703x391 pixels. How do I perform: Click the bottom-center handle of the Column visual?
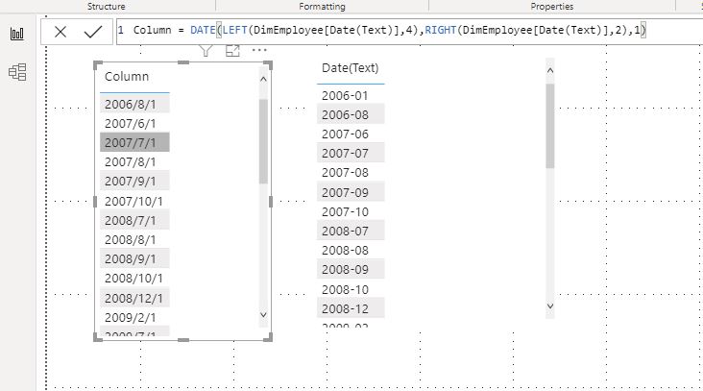point(183,340)
